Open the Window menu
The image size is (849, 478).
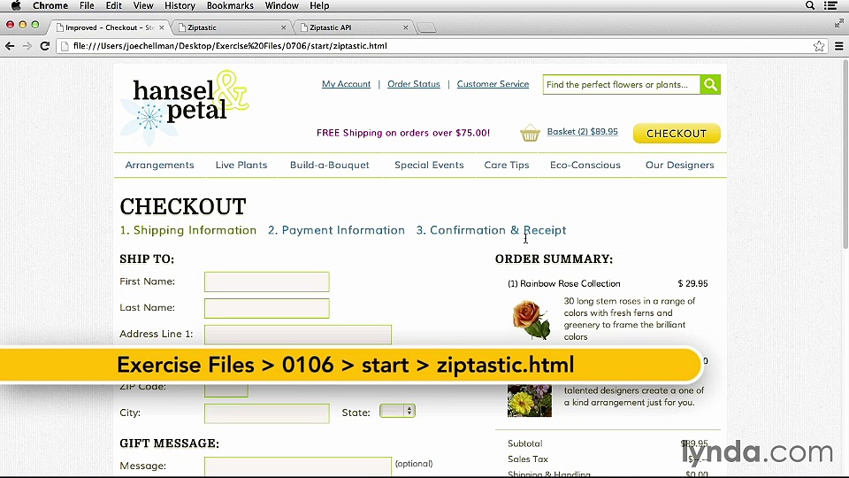point(281,5)
